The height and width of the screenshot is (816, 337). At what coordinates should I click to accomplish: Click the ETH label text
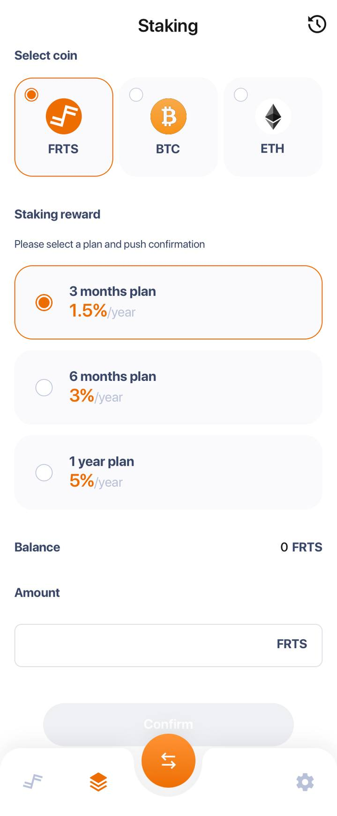coord(272,149)
